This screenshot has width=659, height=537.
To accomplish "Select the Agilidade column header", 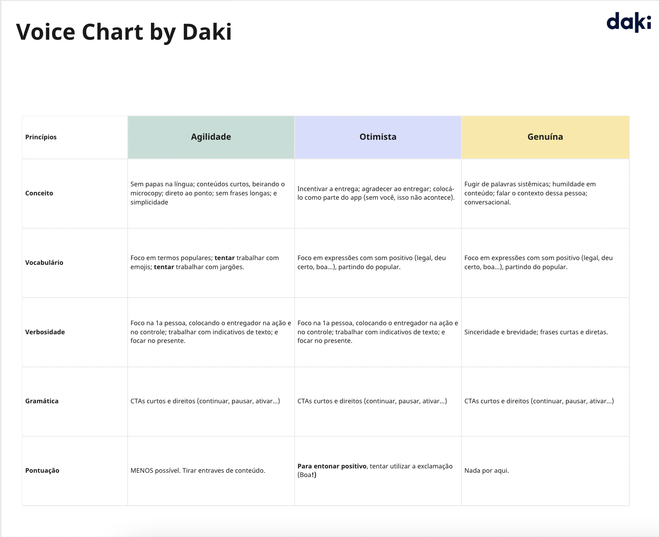I will (x=211, y=137).
